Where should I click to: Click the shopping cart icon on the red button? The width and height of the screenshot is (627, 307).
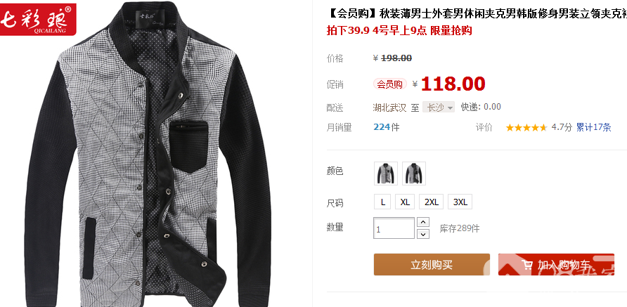pos(527,265)
